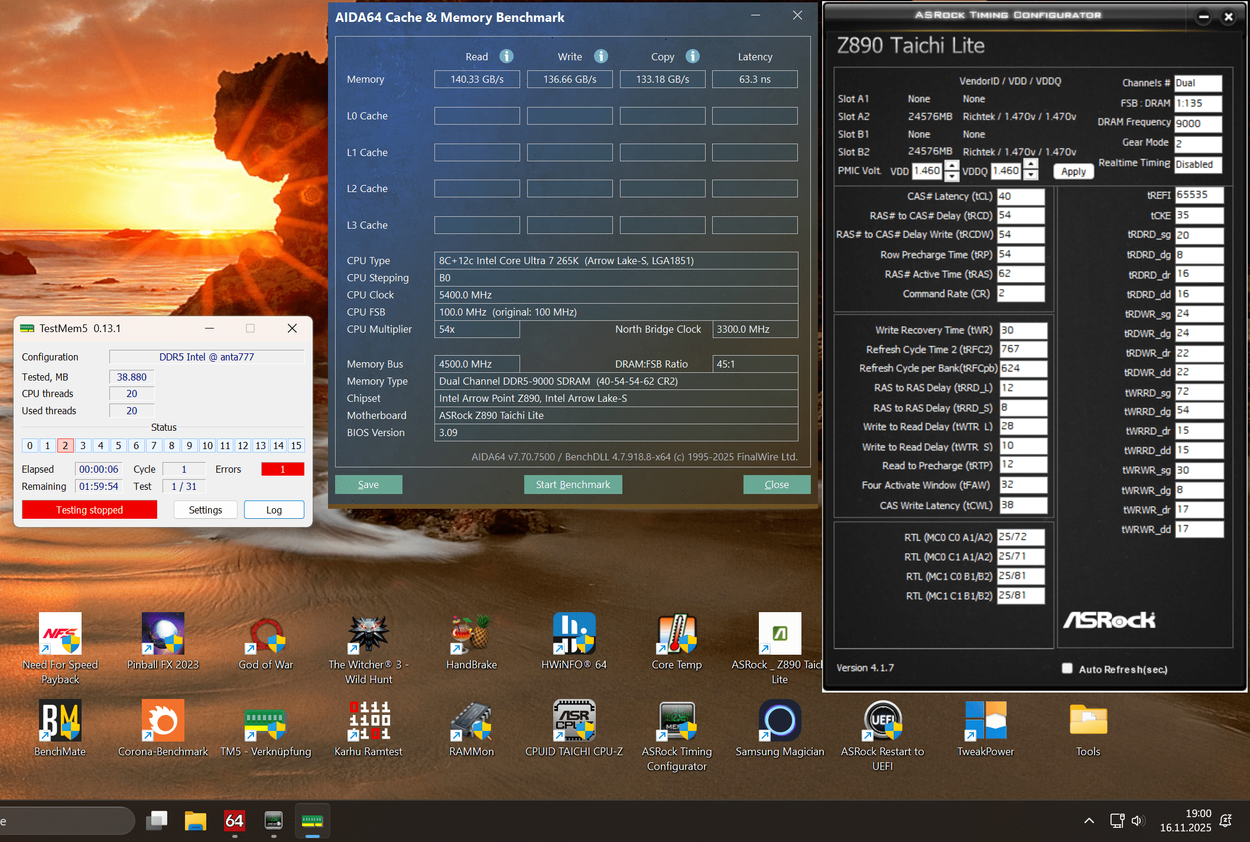Decrease the VDDQ voltage with the down arrow
1250x842 pixels.
tap(1031, 175)
